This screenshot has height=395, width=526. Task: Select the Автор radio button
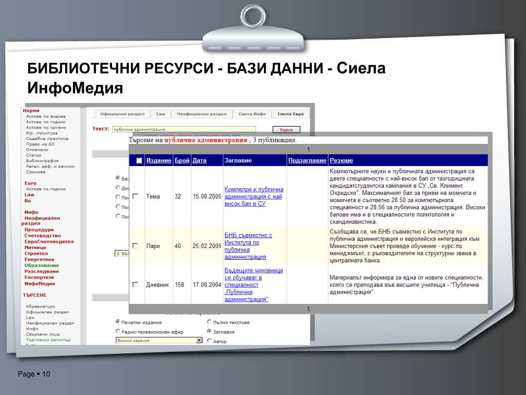210,340
